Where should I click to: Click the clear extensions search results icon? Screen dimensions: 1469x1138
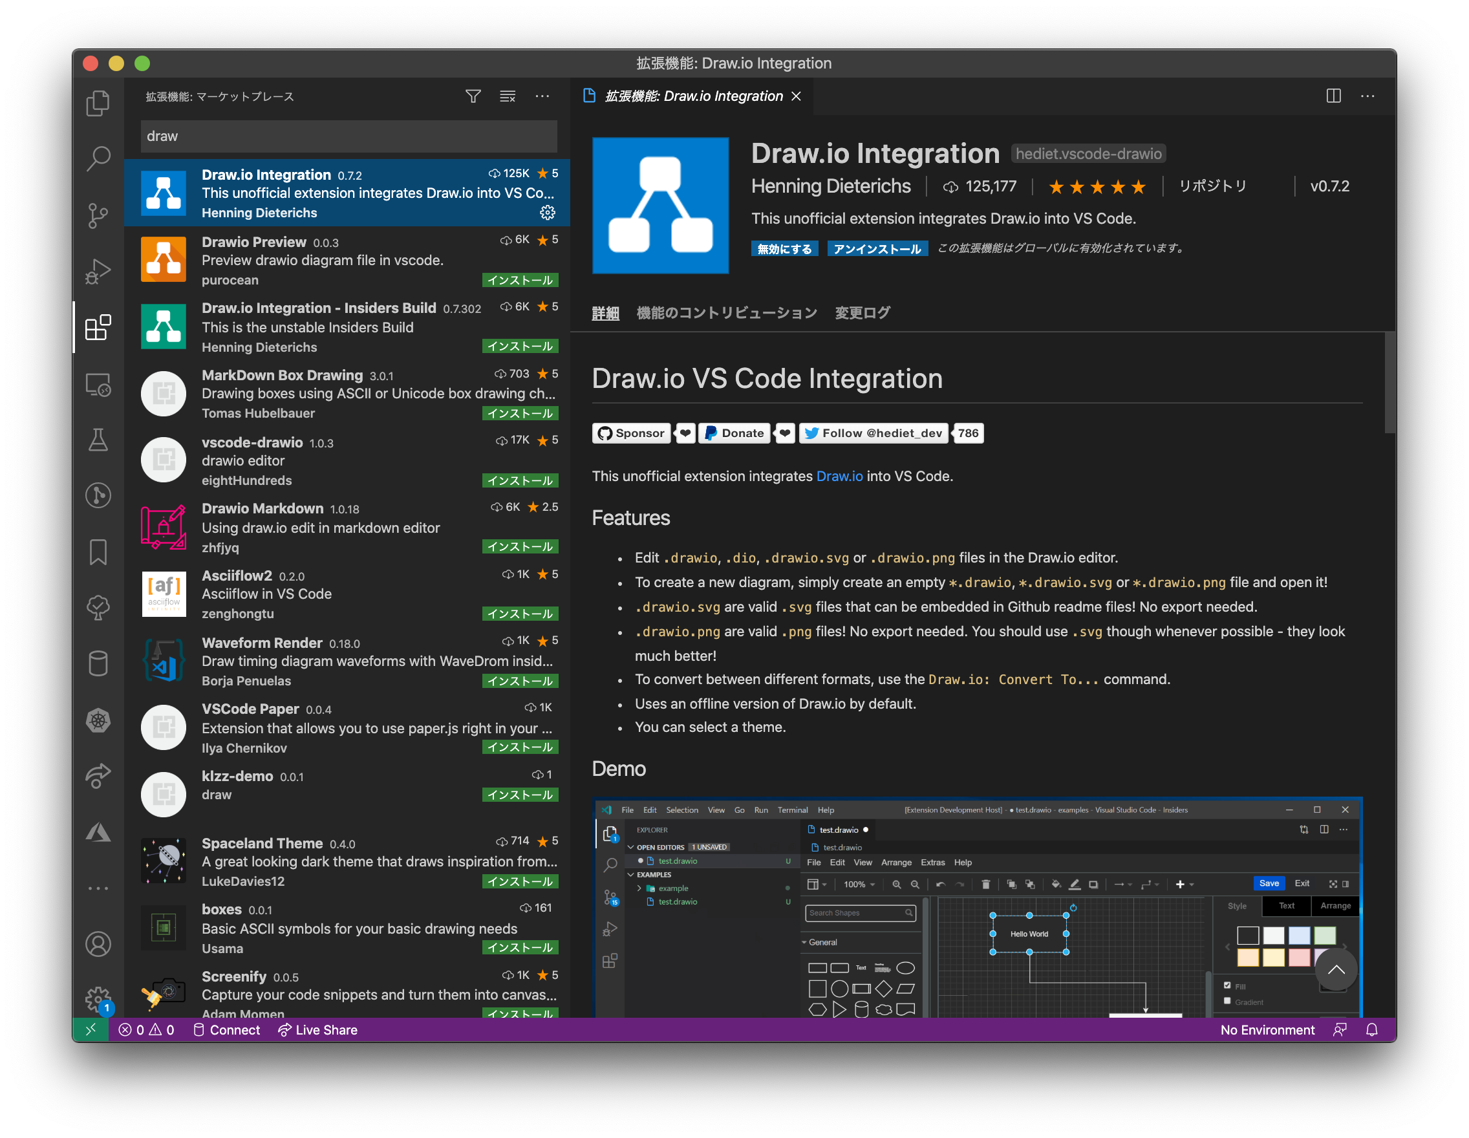[507, 96]
